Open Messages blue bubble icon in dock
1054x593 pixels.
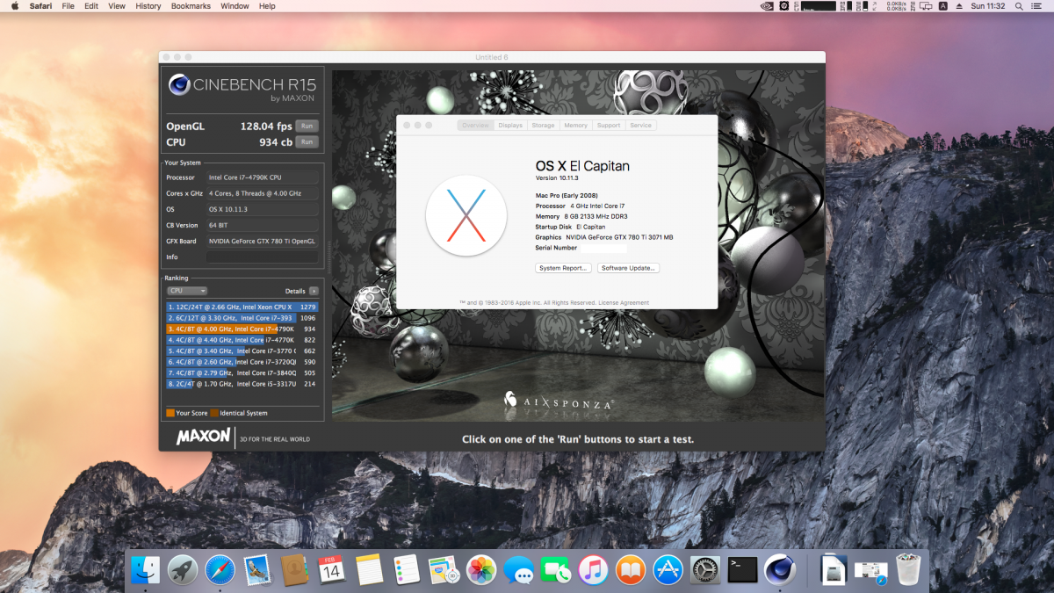click(x=519, y=570)
